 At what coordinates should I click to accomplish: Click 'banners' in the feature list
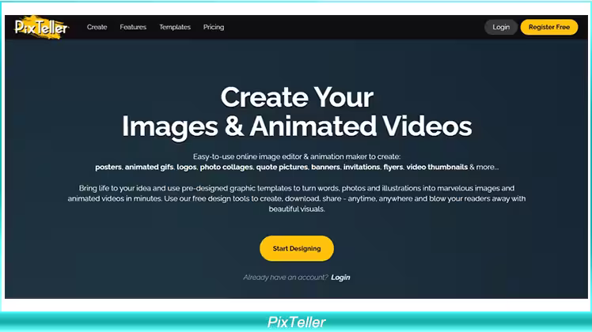click(325, 167)
